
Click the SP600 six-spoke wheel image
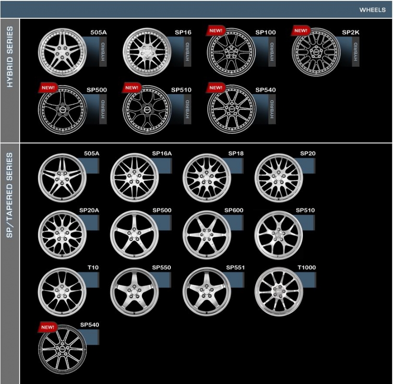206,235
